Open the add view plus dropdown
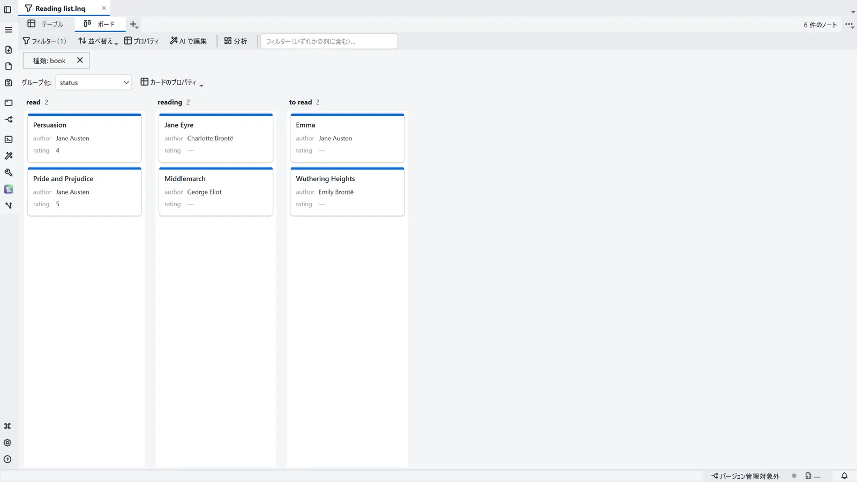The width and height of the screenshot is (857, 482). pos(134,25)
